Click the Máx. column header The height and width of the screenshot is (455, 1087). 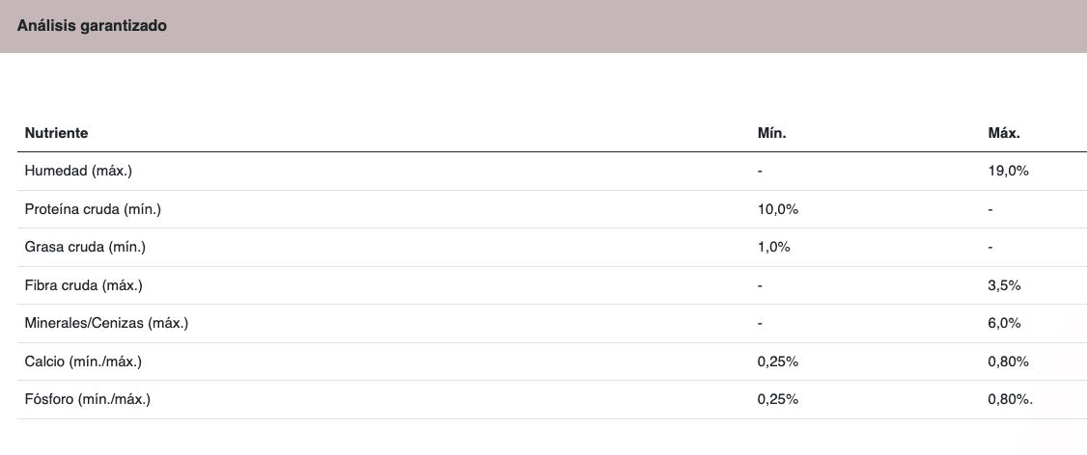pyautogui.click(x=1004, y=134)
